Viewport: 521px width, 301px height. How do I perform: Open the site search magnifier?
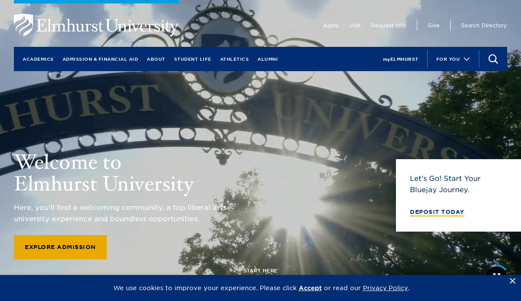click(493, 59)
